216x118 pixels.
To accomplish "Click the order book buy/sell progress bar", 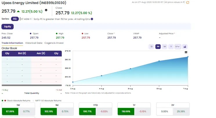I will coord(32,85).
